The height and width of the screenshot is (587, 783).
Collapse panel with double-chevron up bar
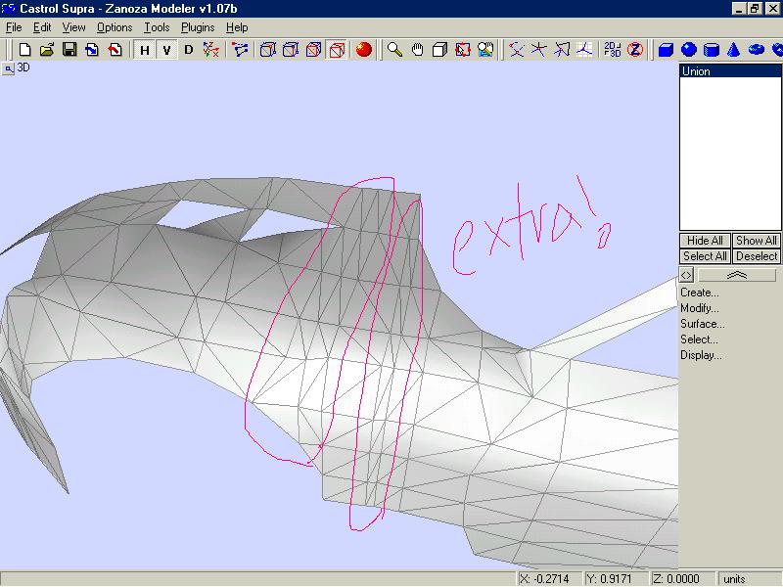pyautogui.click(x=737, y=276)
